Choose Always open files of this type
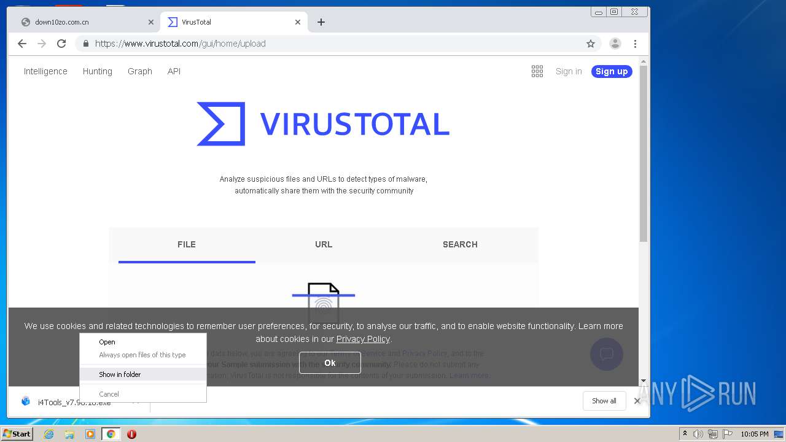This screenshot has width=786, height=442. coord(143,355)
